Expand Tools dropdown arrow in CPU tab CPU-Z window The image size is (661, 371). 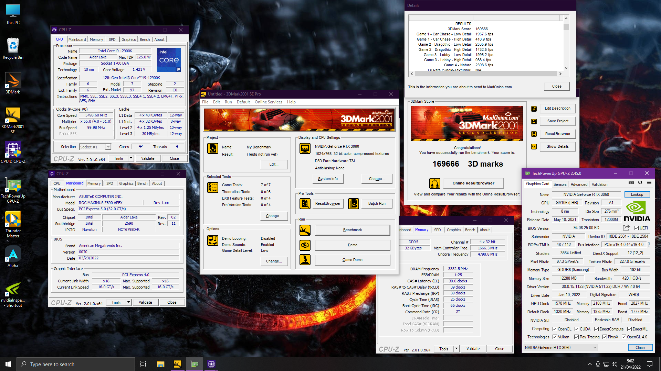pos(131,158)
